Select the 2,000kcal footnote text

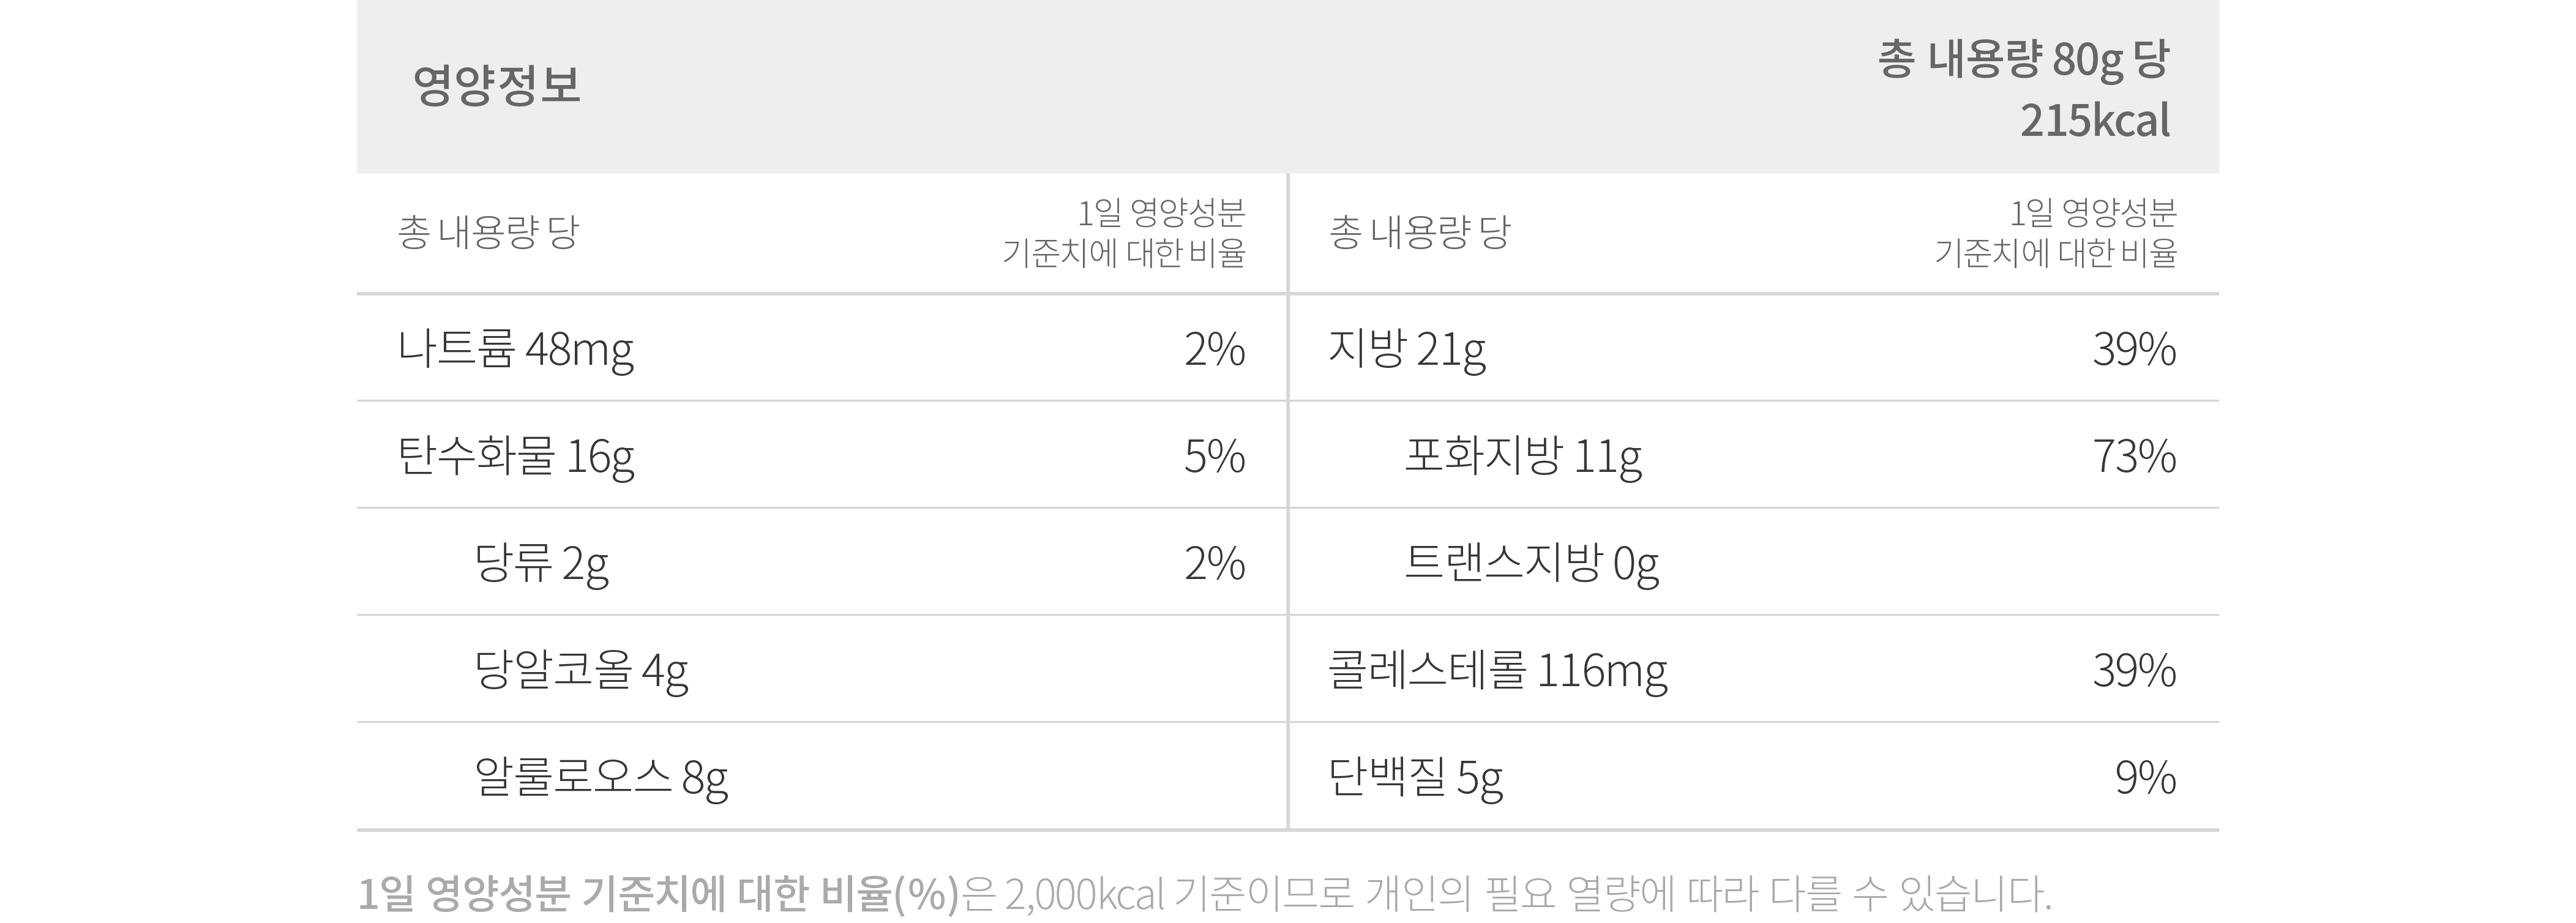click(x=1084, y=894)
